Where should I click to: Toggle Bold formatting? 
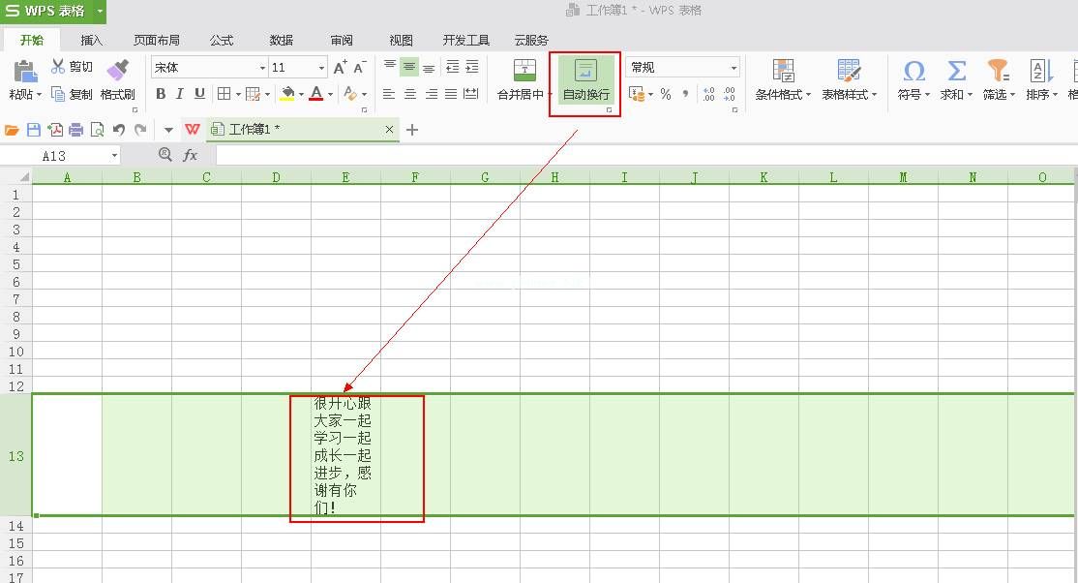(161, 94)
